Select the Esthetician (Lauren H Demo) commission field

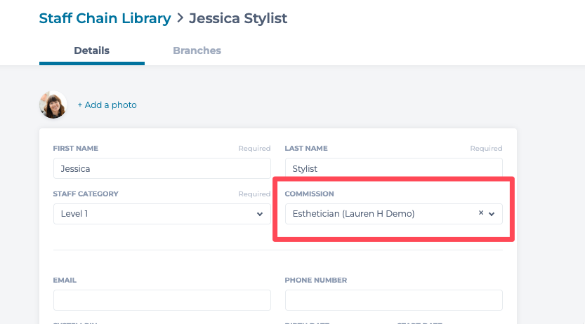click(379, 214)
